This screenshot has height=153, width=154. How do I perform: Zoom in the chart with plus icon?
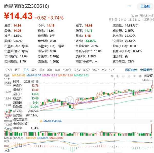coord(118,76)
